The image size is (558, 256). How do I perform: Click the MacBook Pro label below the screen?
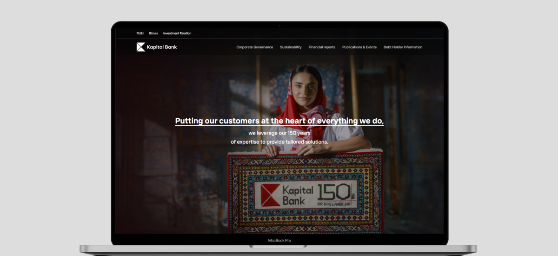point(279,241)
